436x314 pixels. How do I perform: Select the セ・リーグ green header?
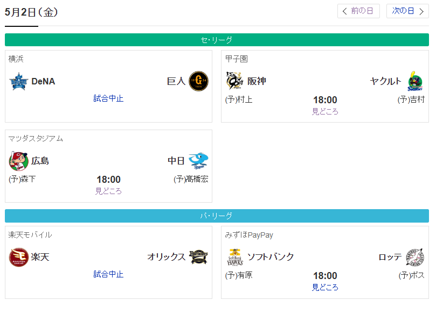click(x=217, y=40)
